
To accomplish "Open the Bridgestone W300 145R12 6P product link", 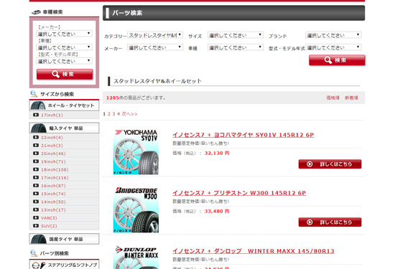I will (239, 193).
